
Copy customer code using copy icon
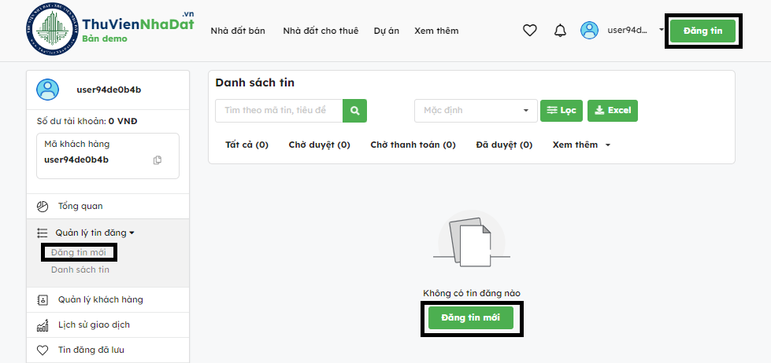click(158, 160)
